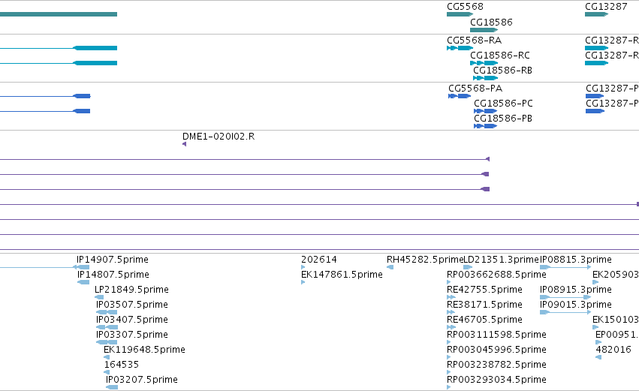Select the RE46705.5prime EST label
Image resolution: width=639 pixels, height=391 pixels.
coord(484,320)
